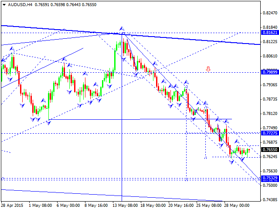Image resolution: width=279 pixels, height=209 pixels.
Task: Click the 1 May 08:00 time axis label
Action: point(41,206)
